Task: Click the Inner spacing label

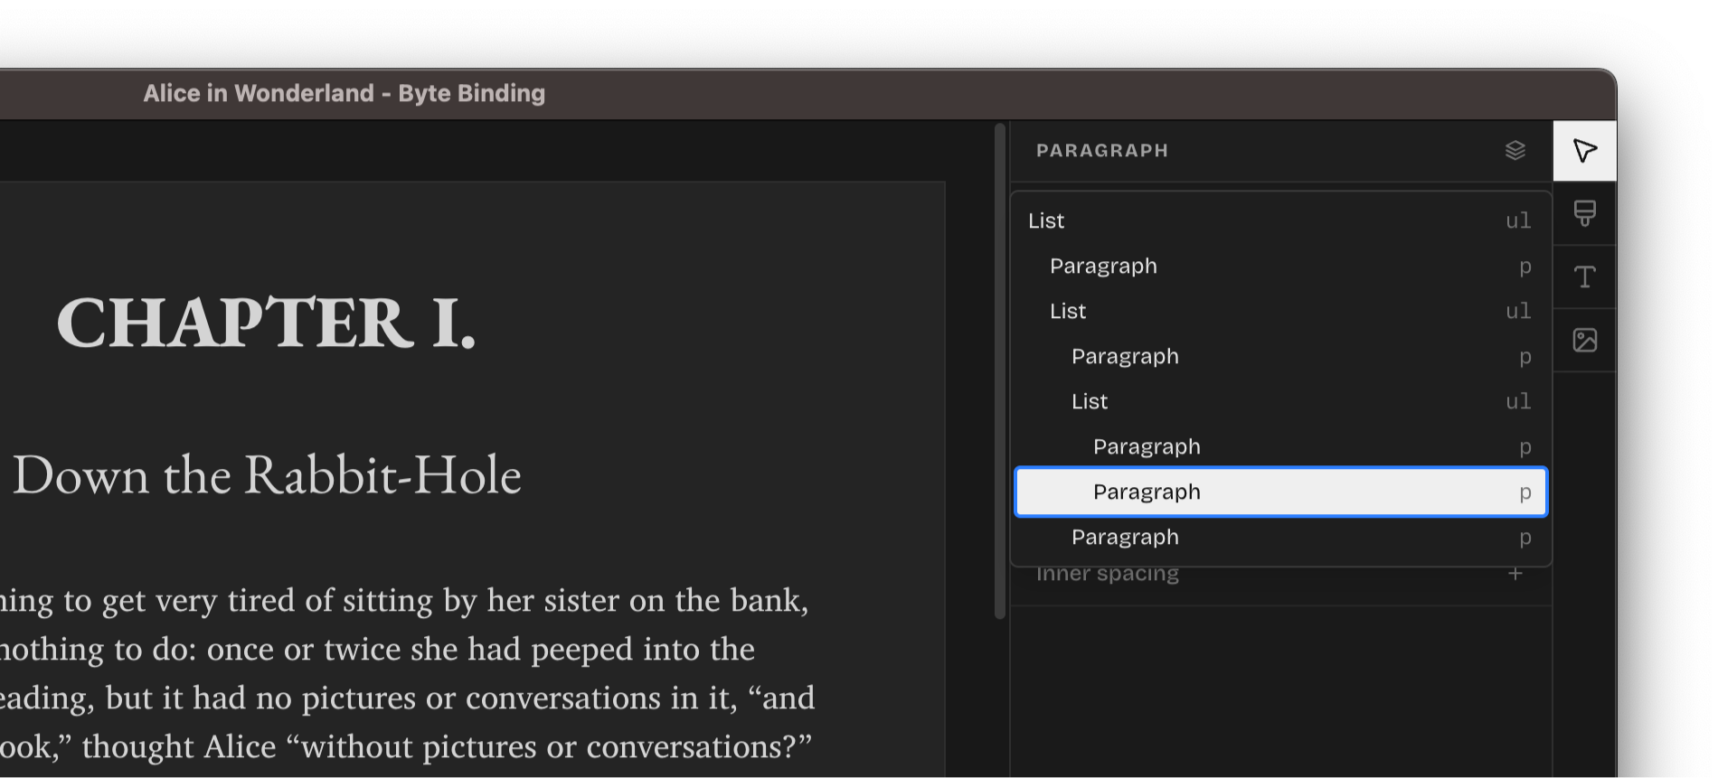Action: pos(1107,574)
